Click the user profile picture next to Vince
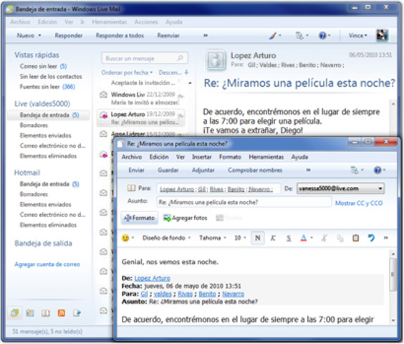 click(x=382, y=35)
